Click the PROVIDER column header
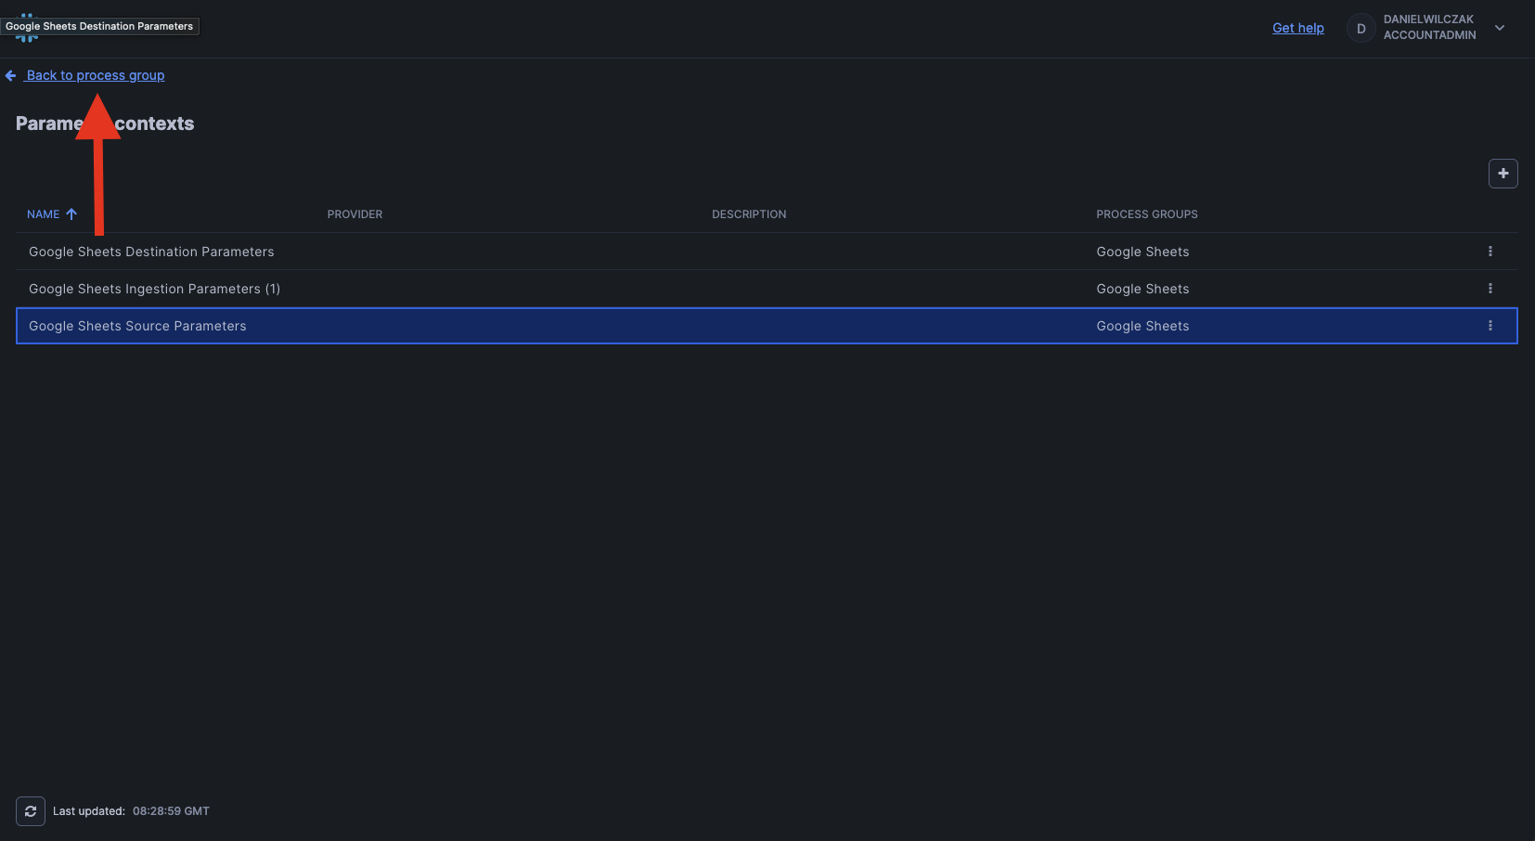 (x=355, y=214)
